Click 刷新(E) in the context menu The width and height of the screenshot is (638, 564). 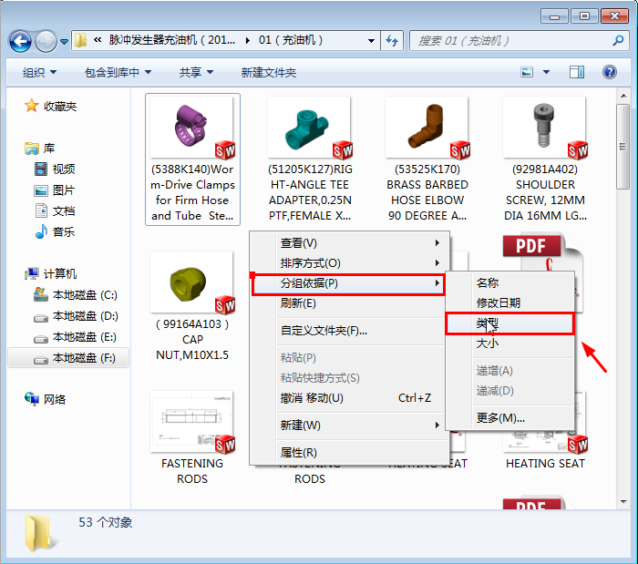[x=298, y=303]
